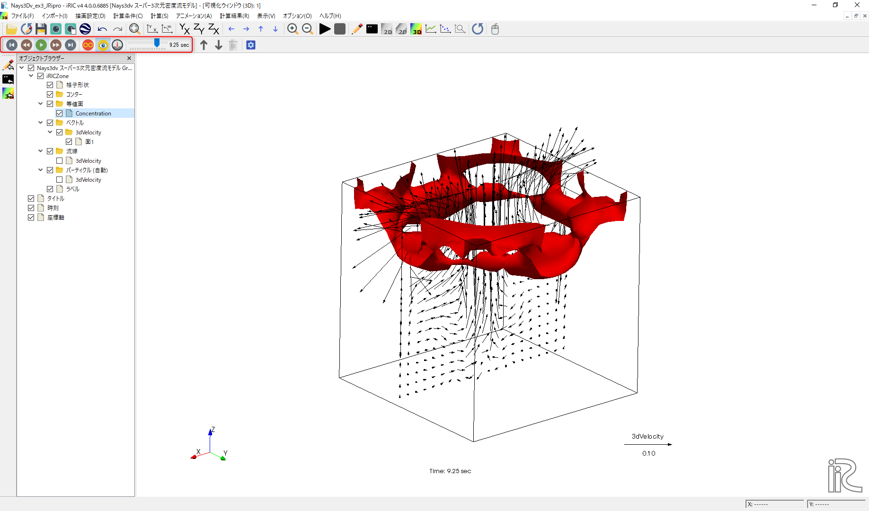
Task: Click the animation settings gear icon
Action: 251,45
